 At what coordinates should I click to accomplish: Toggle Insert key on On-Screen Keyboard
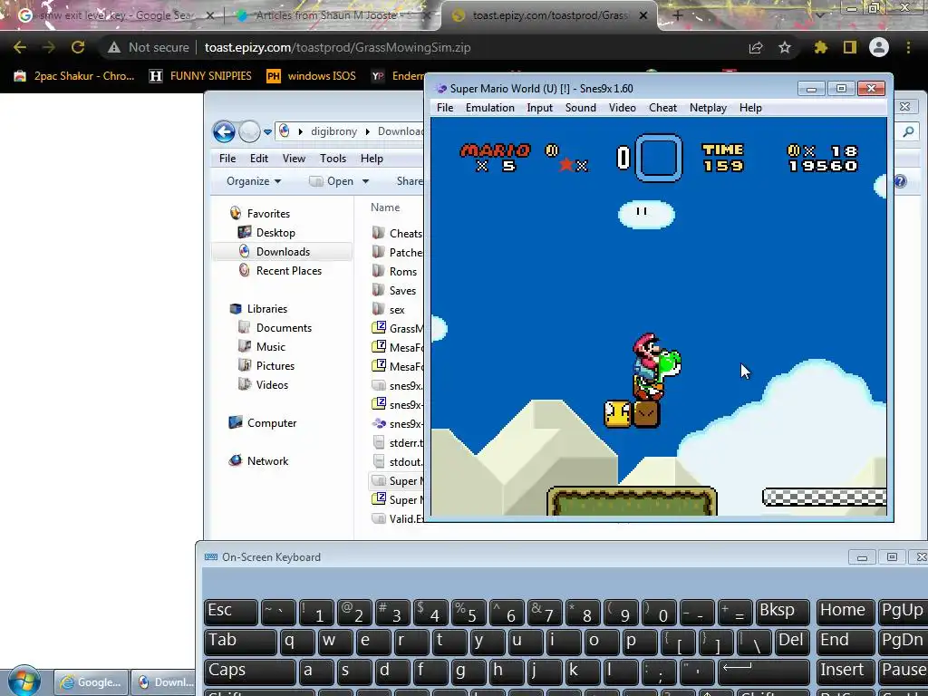[846, 672]
